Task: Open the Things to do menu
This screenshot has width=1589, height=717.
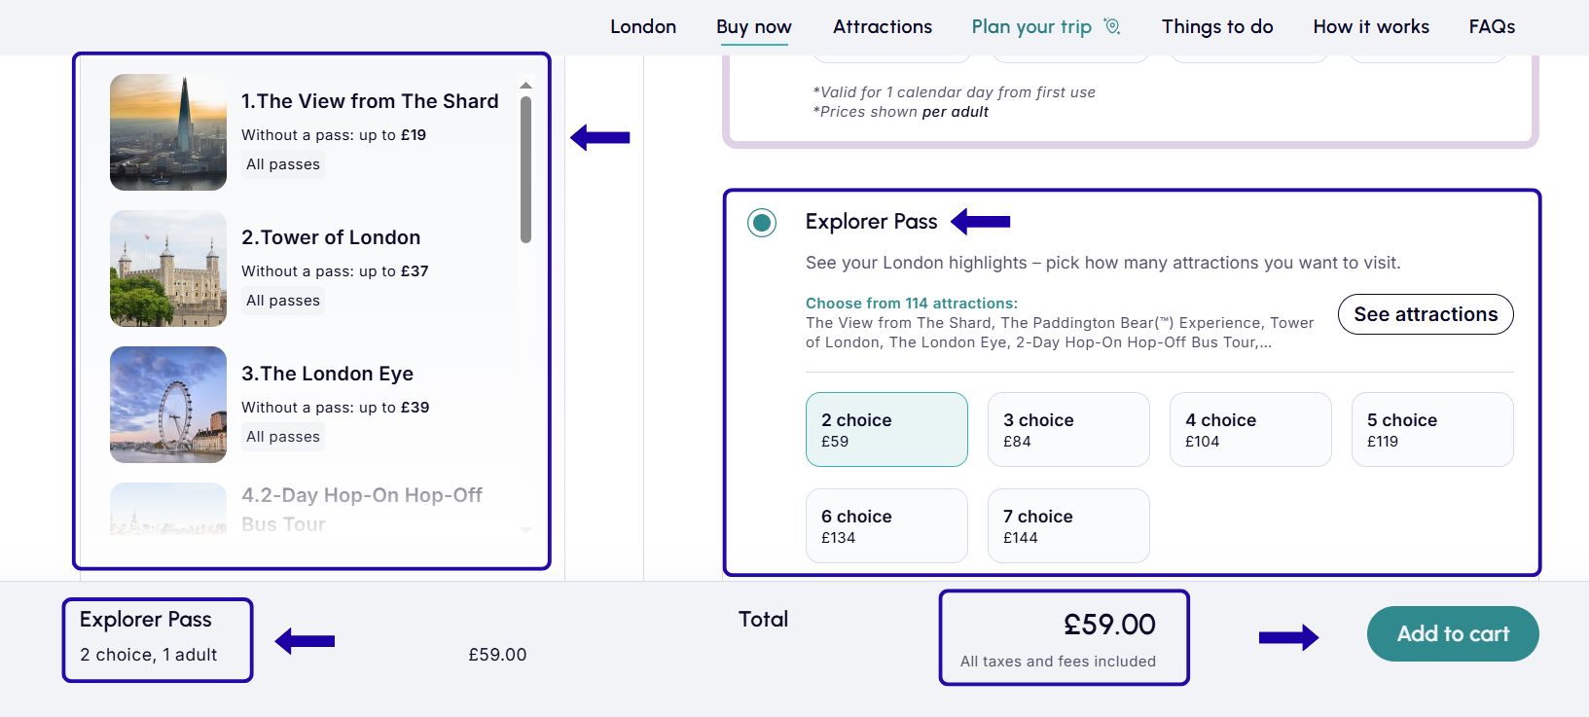Action: pyautogui.click(x=1216, y=26)
